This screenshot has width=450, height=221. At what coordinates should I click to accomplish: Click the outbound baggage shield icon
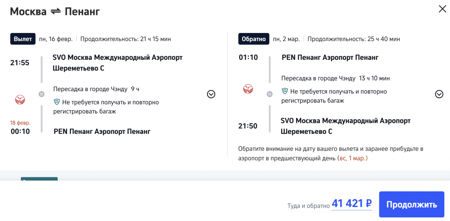pyautogui.click(x=57, y=102)
